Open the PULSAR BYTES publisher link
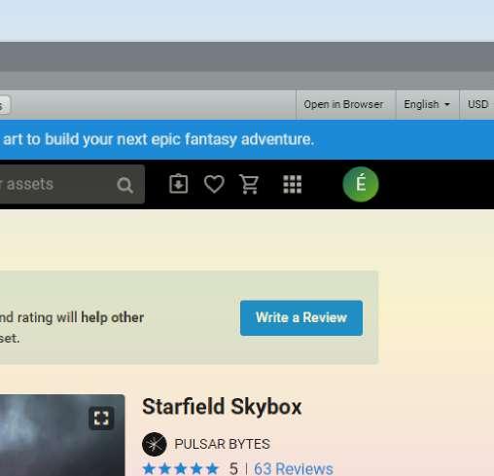The height and width of the screenshot is (476, 494). (222, 444)
